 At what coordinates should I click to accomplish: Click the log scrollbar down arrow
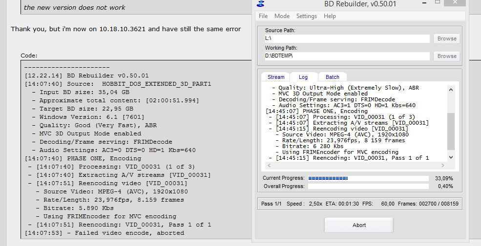[451, 157]
